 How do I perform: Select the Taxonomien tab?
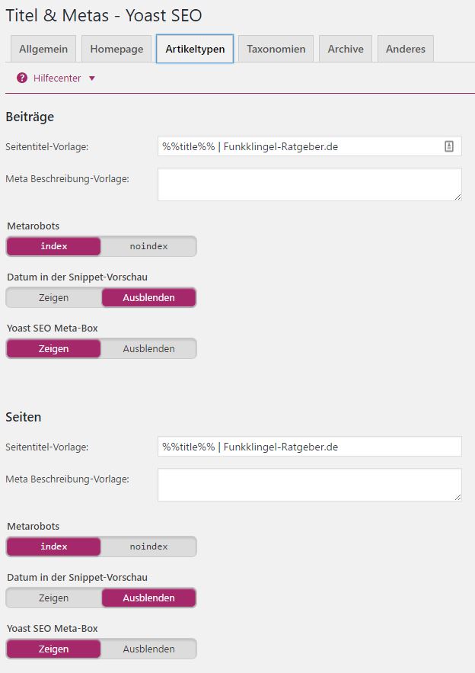pyautogui.click(x=276, y=49)
